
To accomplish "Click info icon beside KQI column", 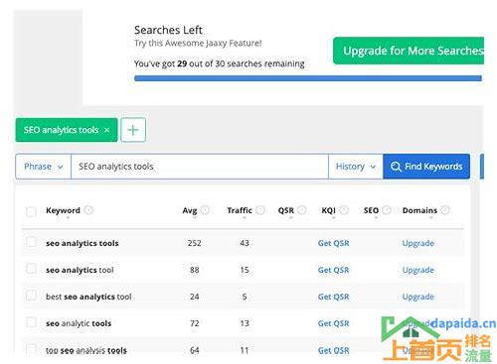I will (x=344, y=210).
